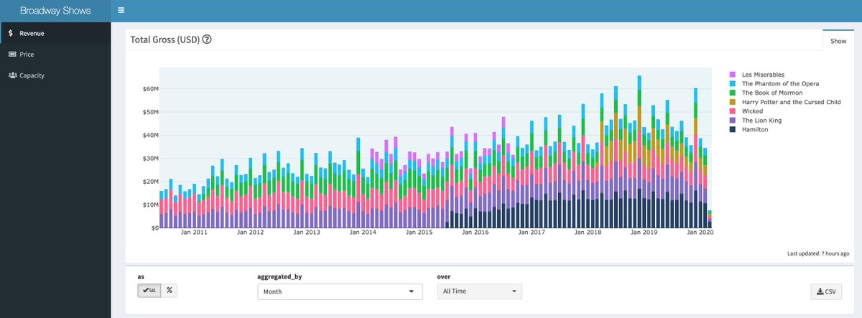Click the Price money bill icon
The image size is (862, 318).
pyautogui.click(x=12, y=54)
